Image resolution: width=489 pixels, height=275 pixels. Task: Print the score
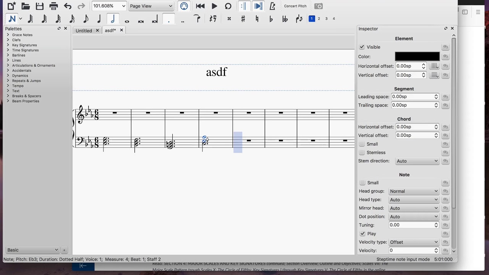point(53,6)
